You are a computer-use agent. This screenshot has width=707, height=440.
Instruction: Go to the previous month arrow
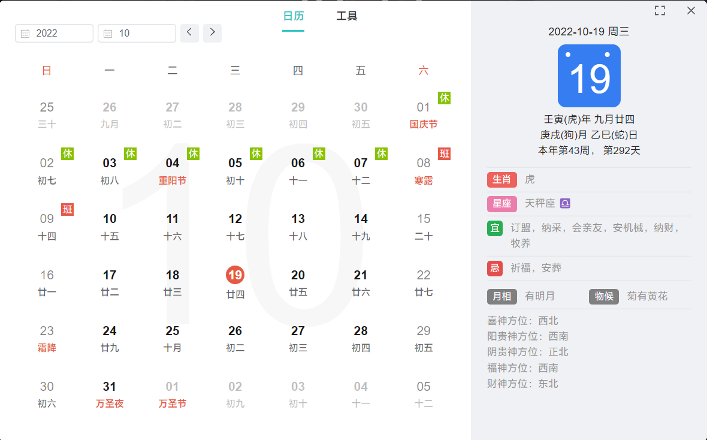coord(189,33)
